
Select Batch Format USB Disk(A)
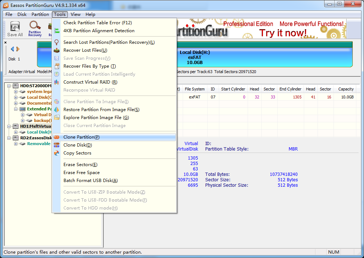point(114,181)
